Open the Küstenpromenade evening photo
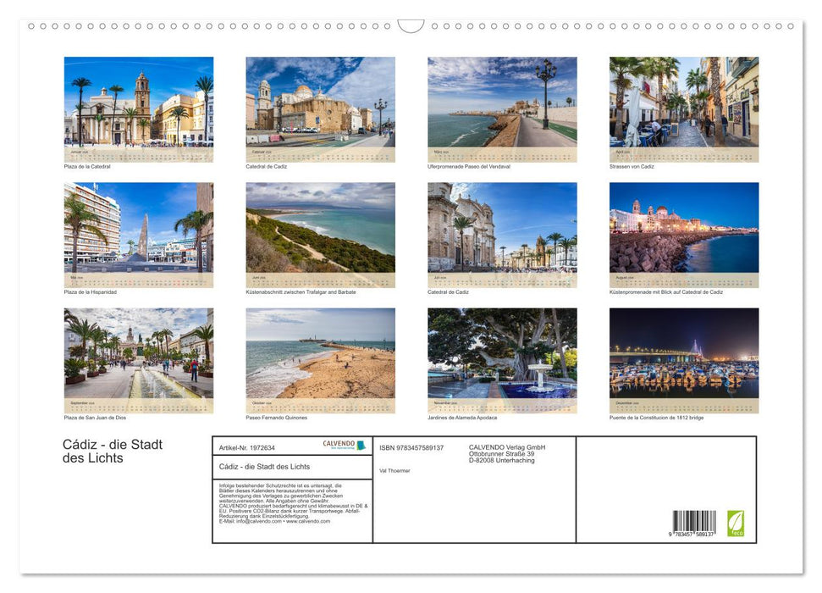 [x=684, y=236]
